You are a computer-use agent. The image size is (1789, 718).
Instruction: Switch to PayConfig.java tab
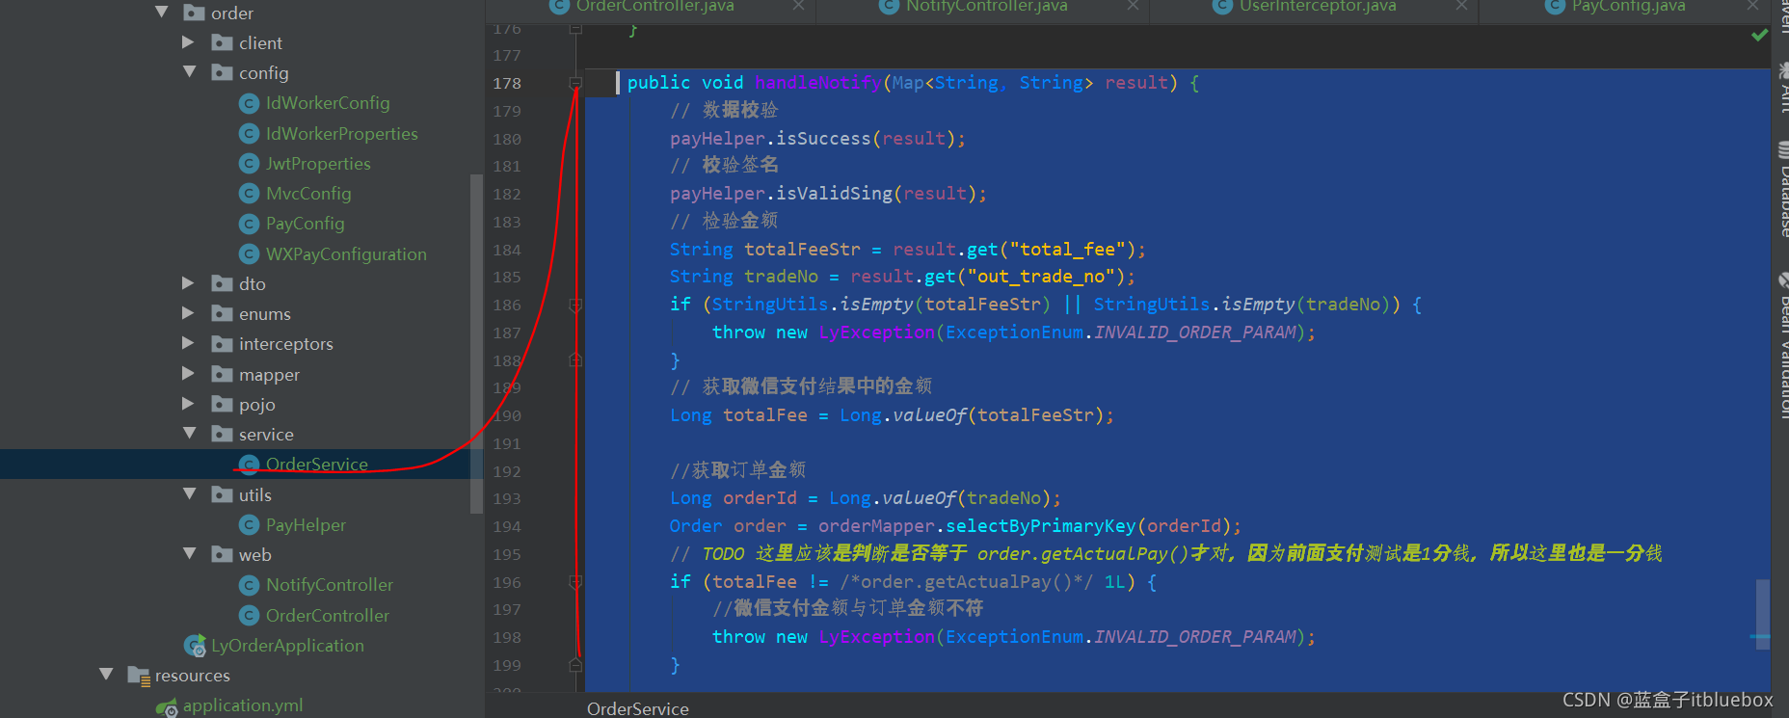point(1629,6)
